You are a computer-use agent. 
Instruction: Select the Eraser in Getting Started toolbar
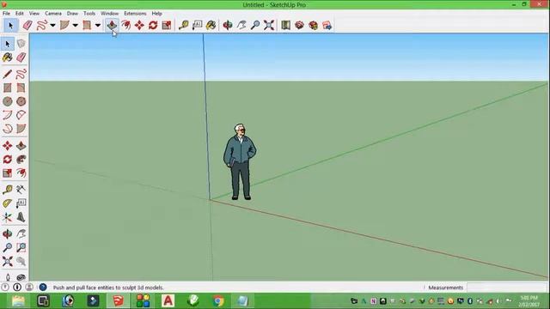[x=27, y=25]
